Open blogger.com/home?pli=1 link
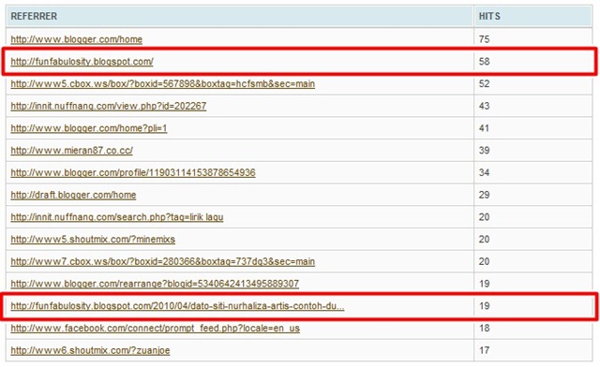The image size is (600, 367). (x=89, y=128)
